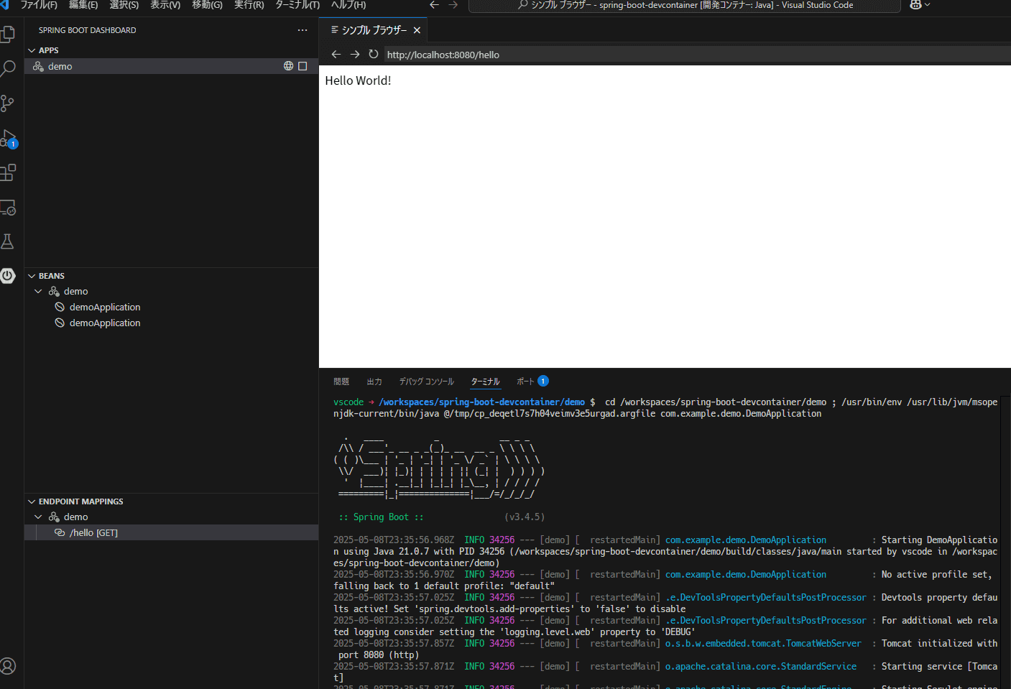1011x689 pixels.
Task: Open the Search view
Action: [9, 68]
